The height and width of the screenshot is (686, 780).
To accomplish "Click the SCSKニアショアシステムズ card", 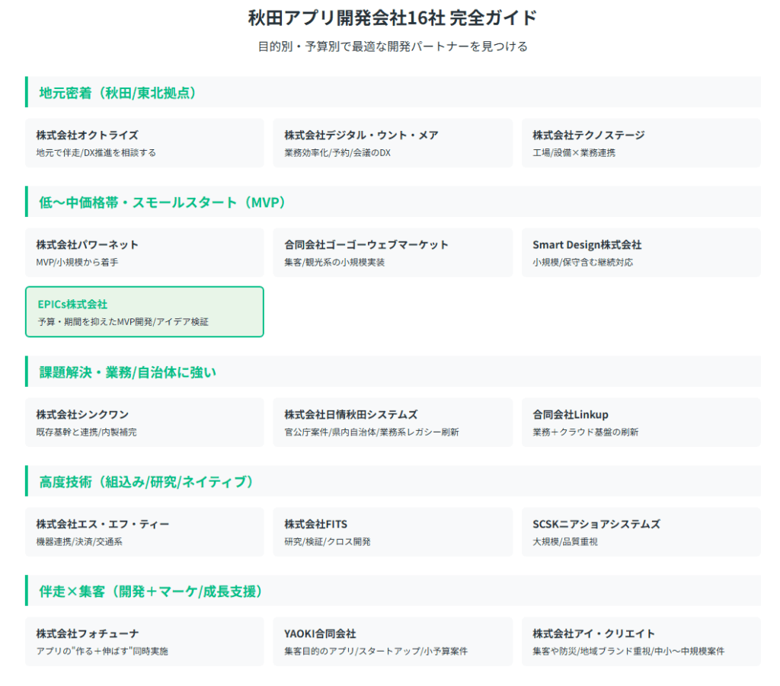I will click(x=641, y=532).
